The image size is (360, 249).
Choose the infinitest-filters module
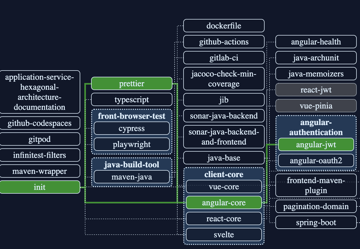coord(40,155)
